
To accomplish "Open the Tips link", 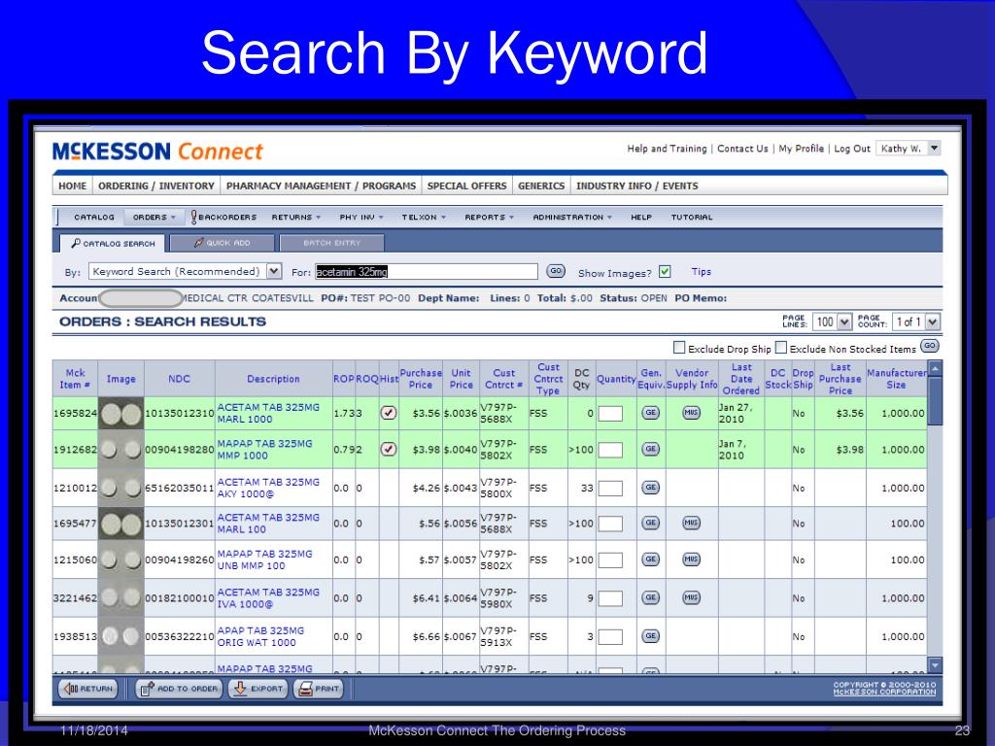I will 702,272.
